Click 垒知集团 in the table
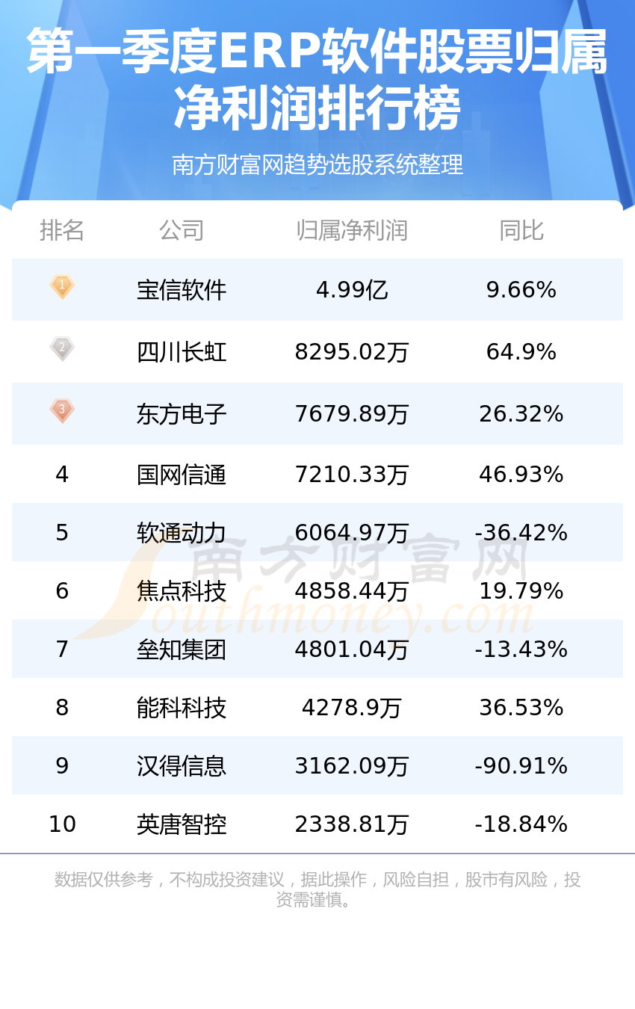The image size is (635, 1009). click(x=182, y=649)
